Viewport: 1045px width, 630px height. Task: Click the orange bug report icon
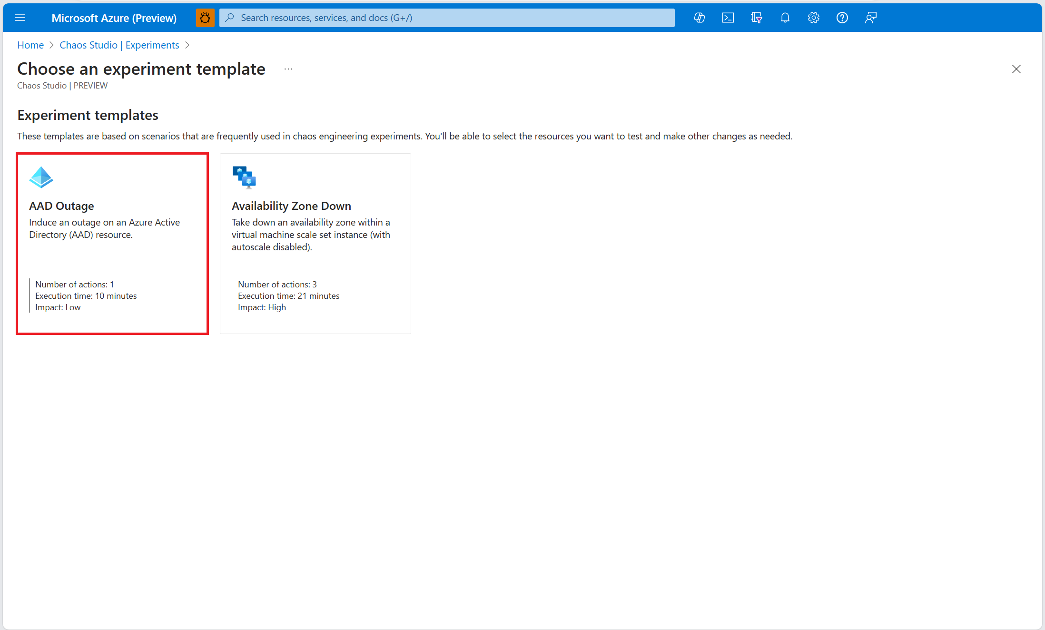click(205, 18)
